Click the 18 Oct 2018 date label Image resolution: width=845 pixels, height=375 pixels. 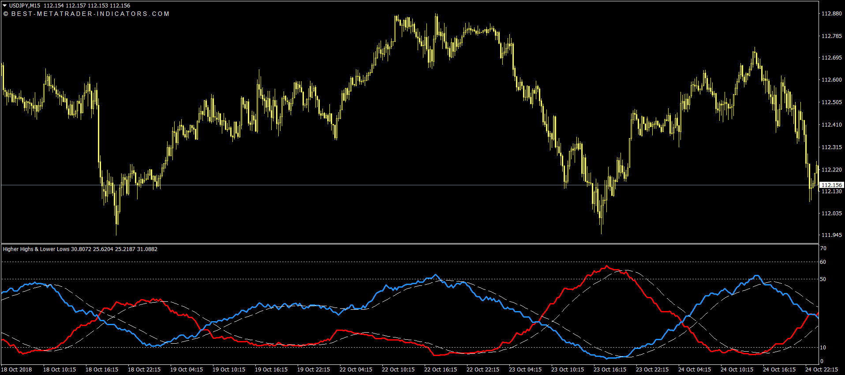[x=17, y=370]
